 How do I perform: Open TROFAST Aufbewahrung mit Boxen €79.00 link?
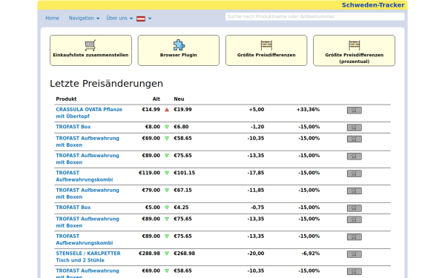pos(88,193)
